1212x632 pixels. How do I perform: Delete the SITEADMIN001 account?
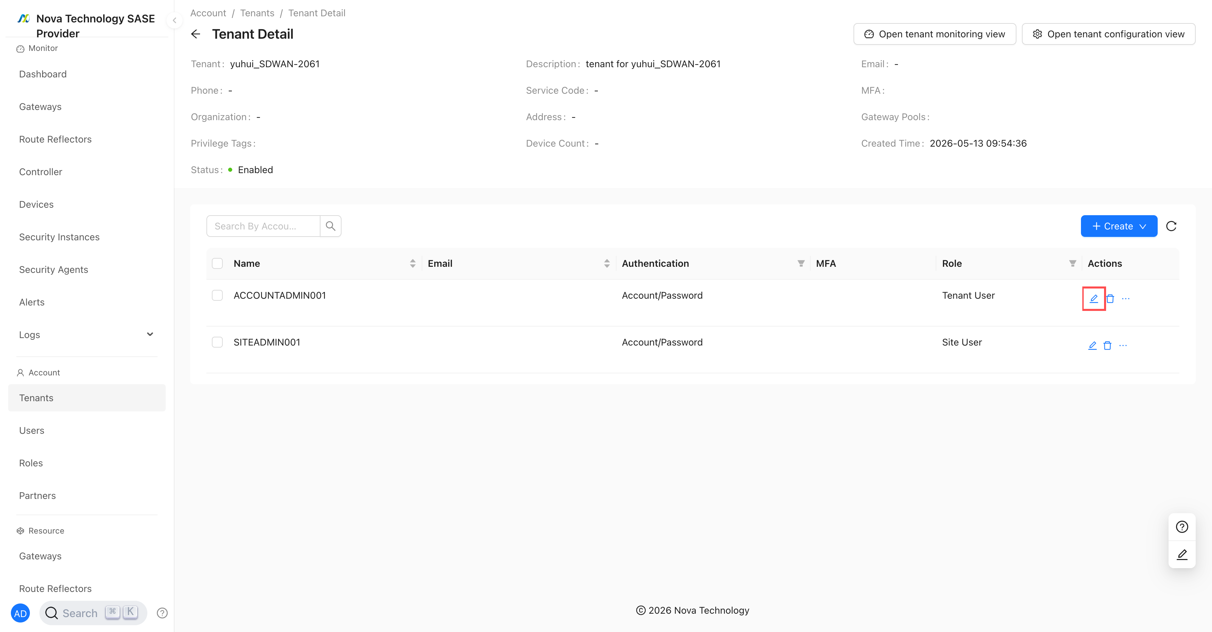point(1107,346)
